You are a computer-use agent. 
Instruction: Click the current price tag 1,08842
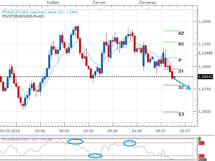point(205,77)
